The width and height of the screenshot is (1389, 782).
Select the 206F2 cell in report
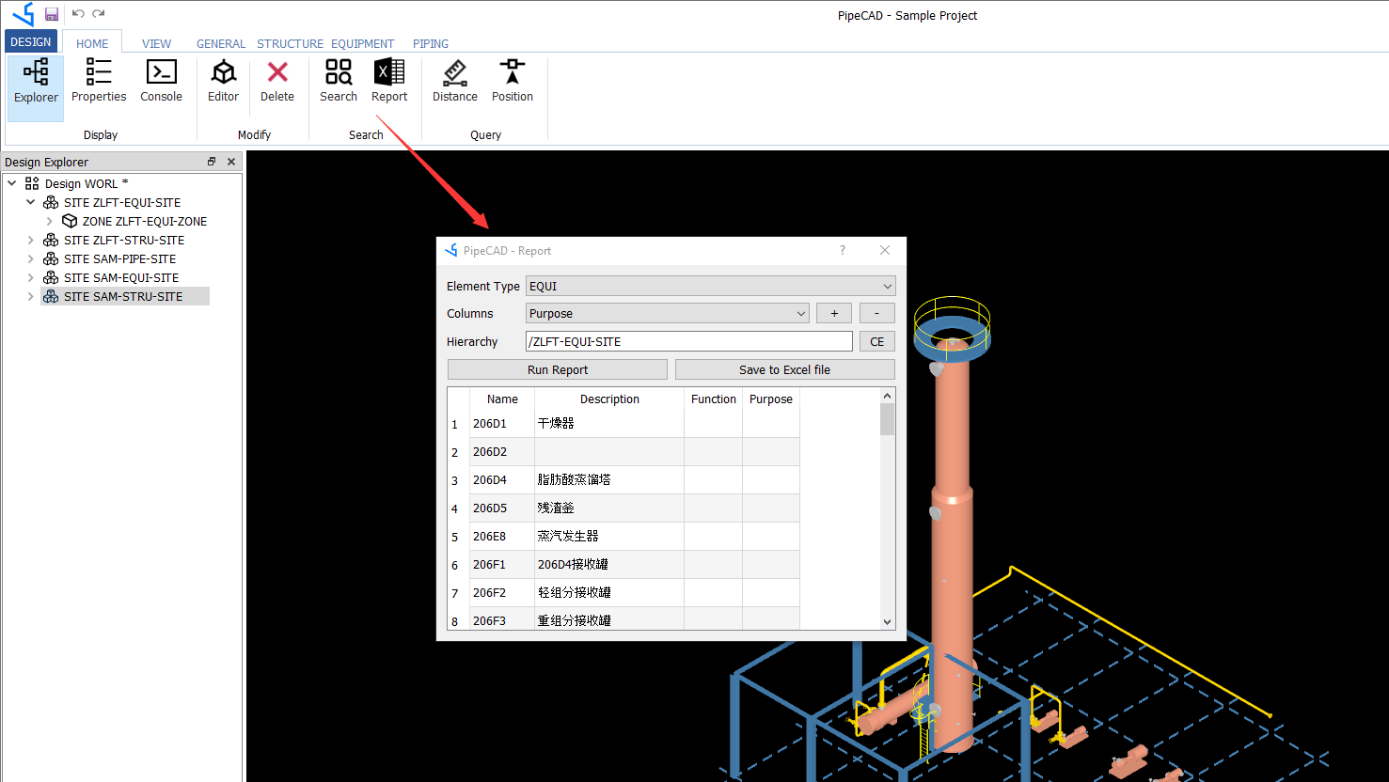502,593
